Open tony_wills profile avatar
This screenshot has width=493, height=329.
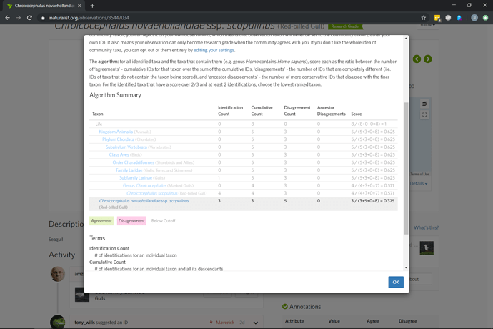(x=58, y=322)
